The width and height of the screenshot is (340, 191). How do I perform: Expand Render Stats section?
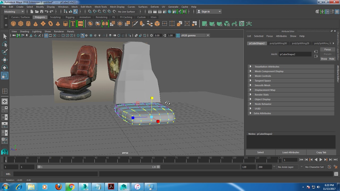(291, 94)
